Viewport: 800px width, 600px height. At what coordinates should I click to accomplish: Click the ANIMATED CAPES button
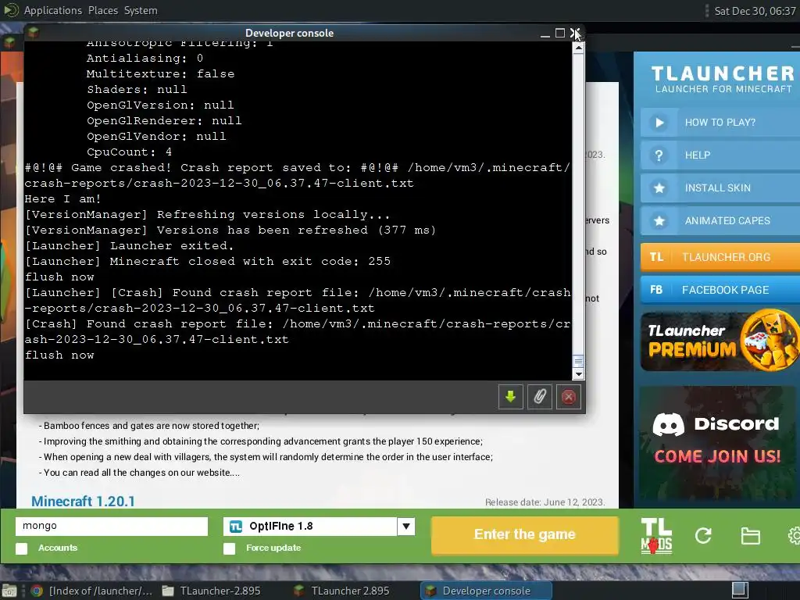(720, 220)
